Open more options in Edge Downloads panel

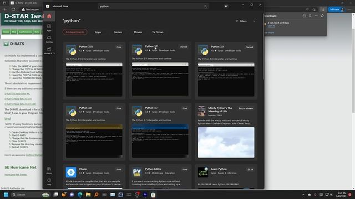tap(316, 16)
